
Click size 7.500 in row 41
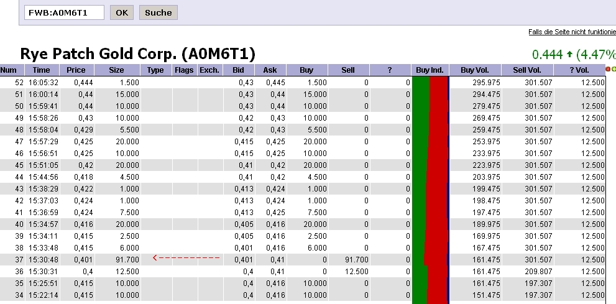(129, 212)
